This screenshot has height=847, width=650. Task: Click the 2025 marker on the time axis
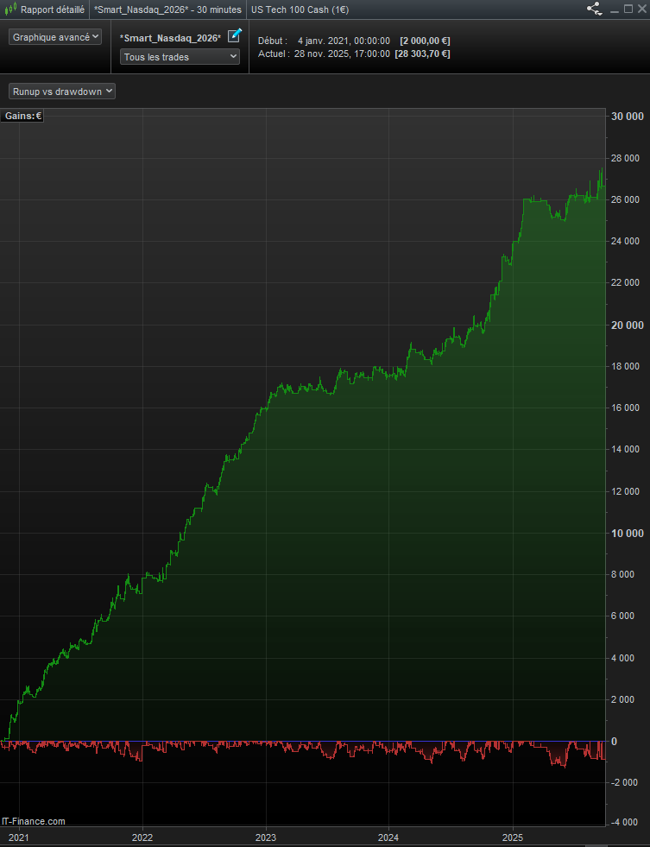513,837
